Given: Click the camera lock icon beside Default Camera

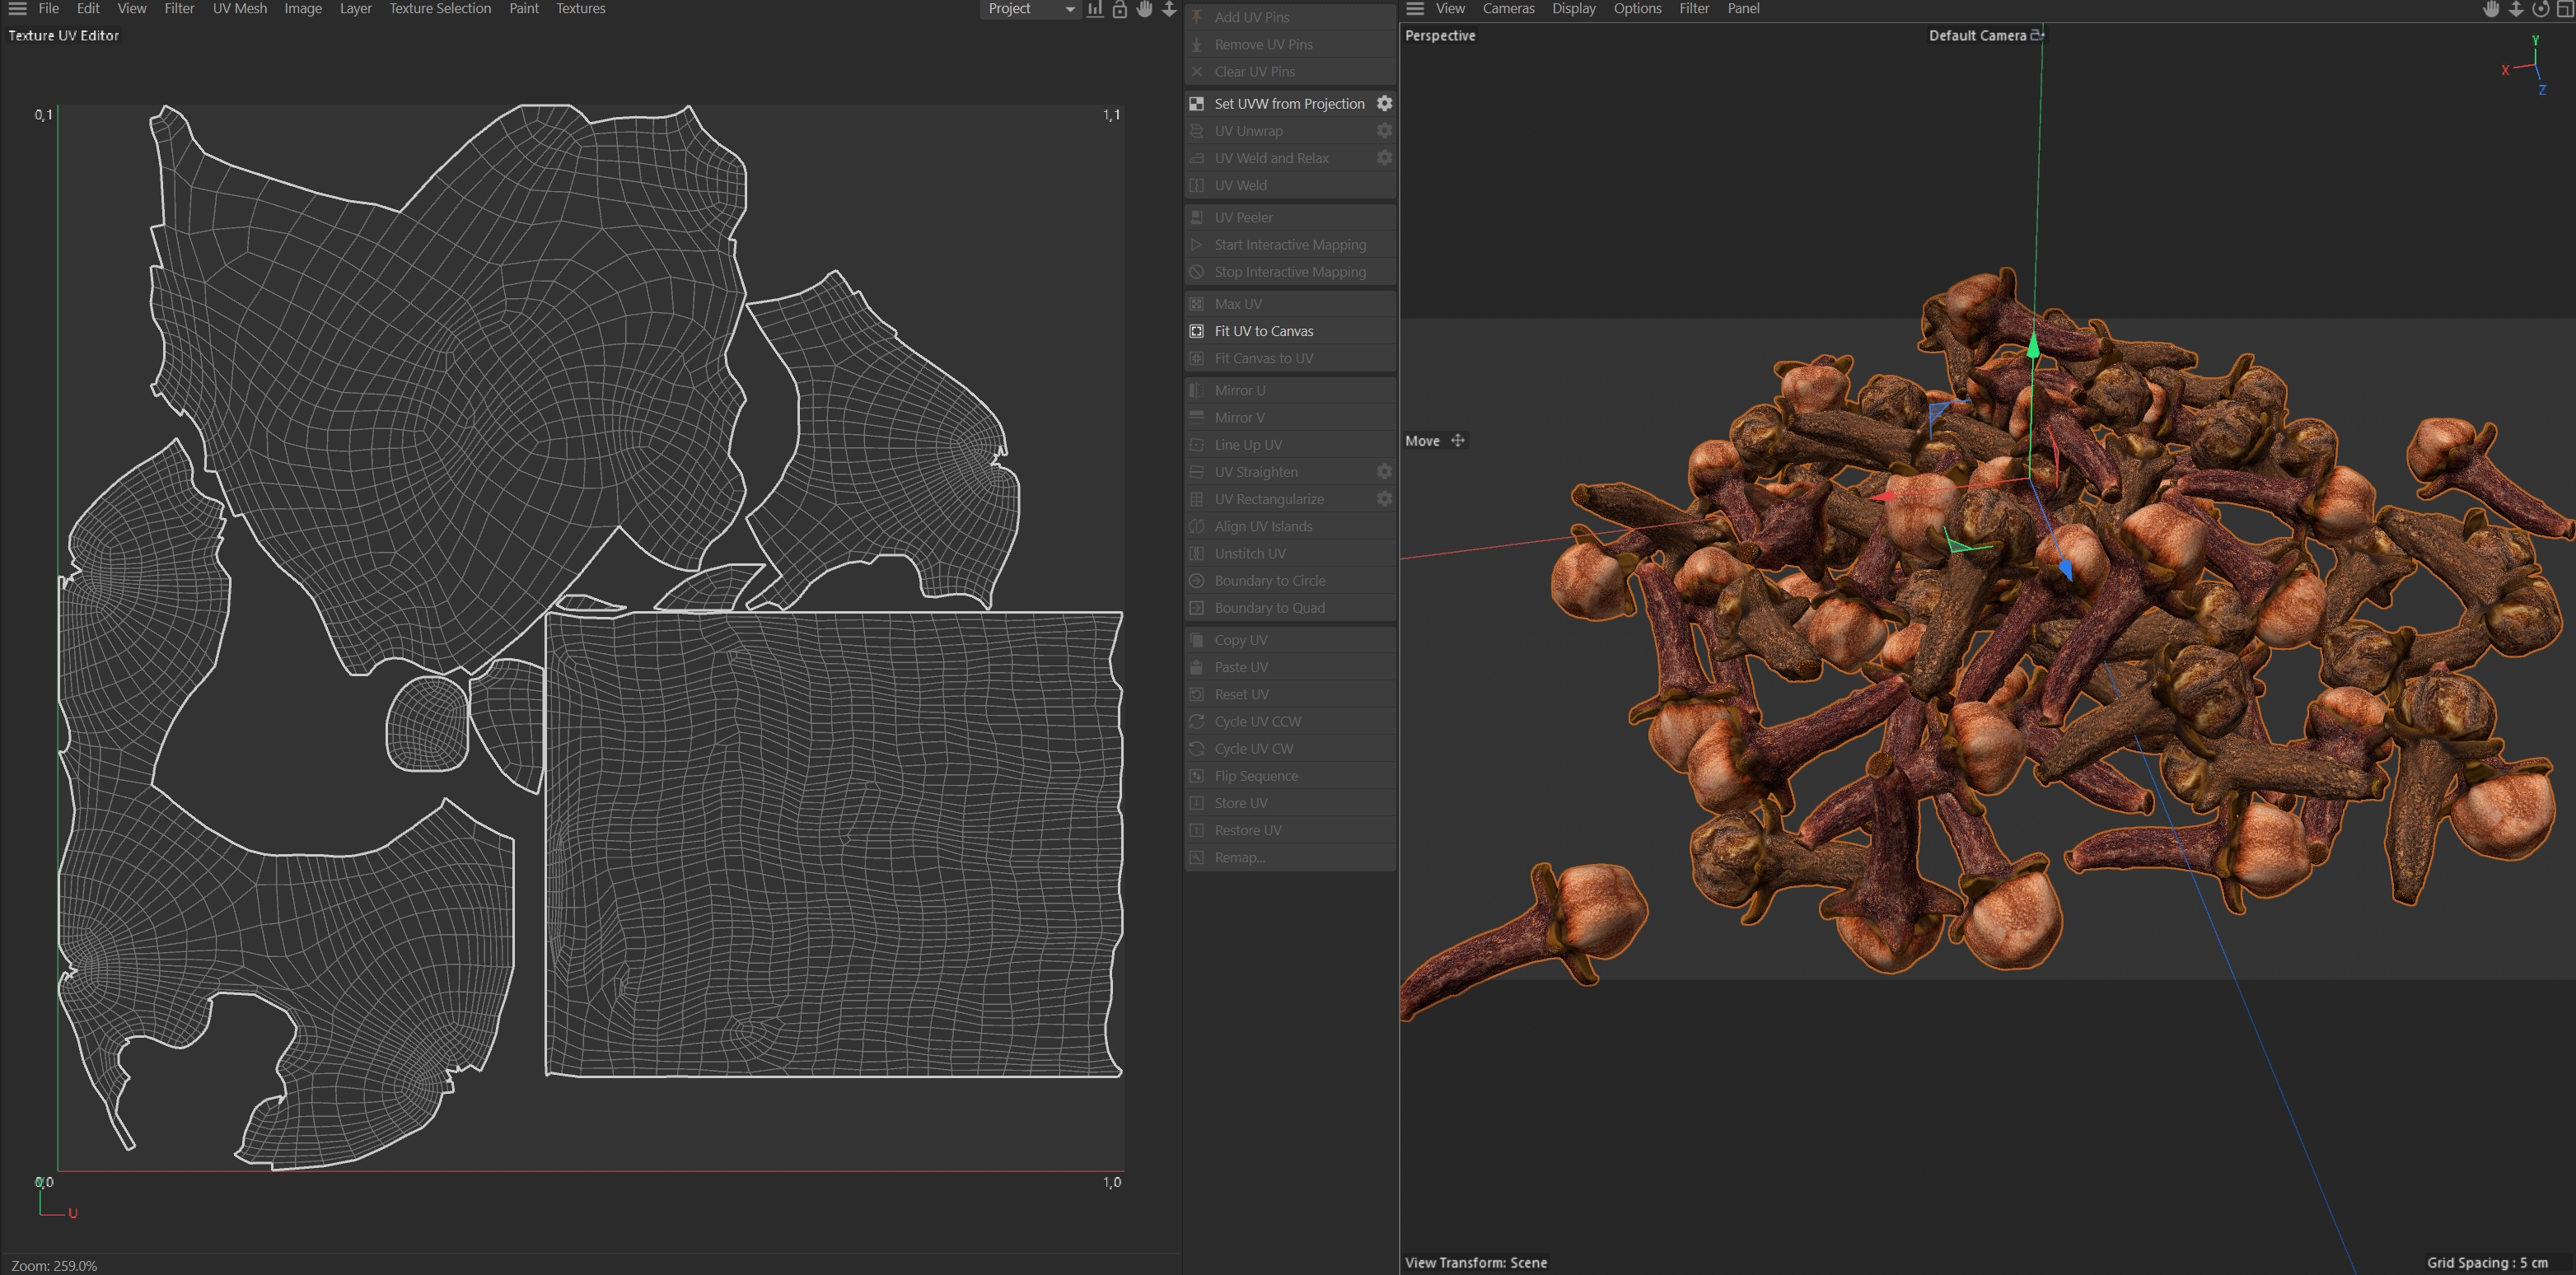Looking at the screenshot, I should pyautogui.click(x=2037, y=35).
